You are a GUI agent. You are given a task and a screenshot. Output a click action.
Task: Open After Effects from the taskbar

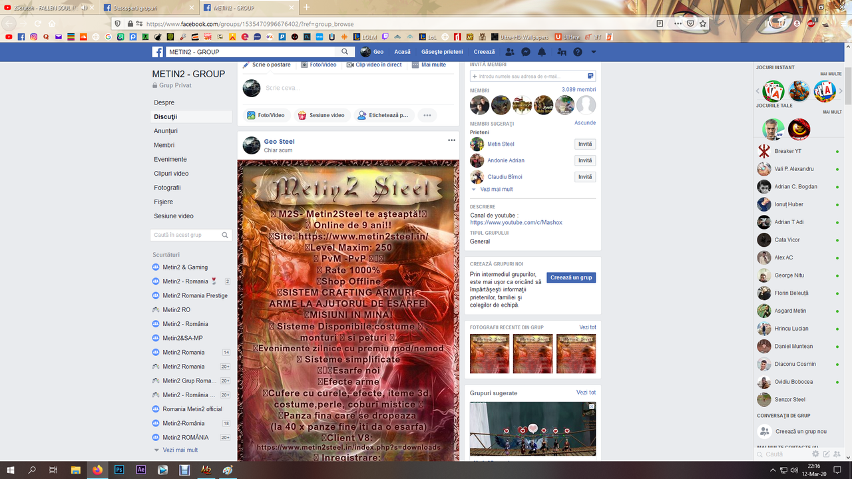pos(141,470)
